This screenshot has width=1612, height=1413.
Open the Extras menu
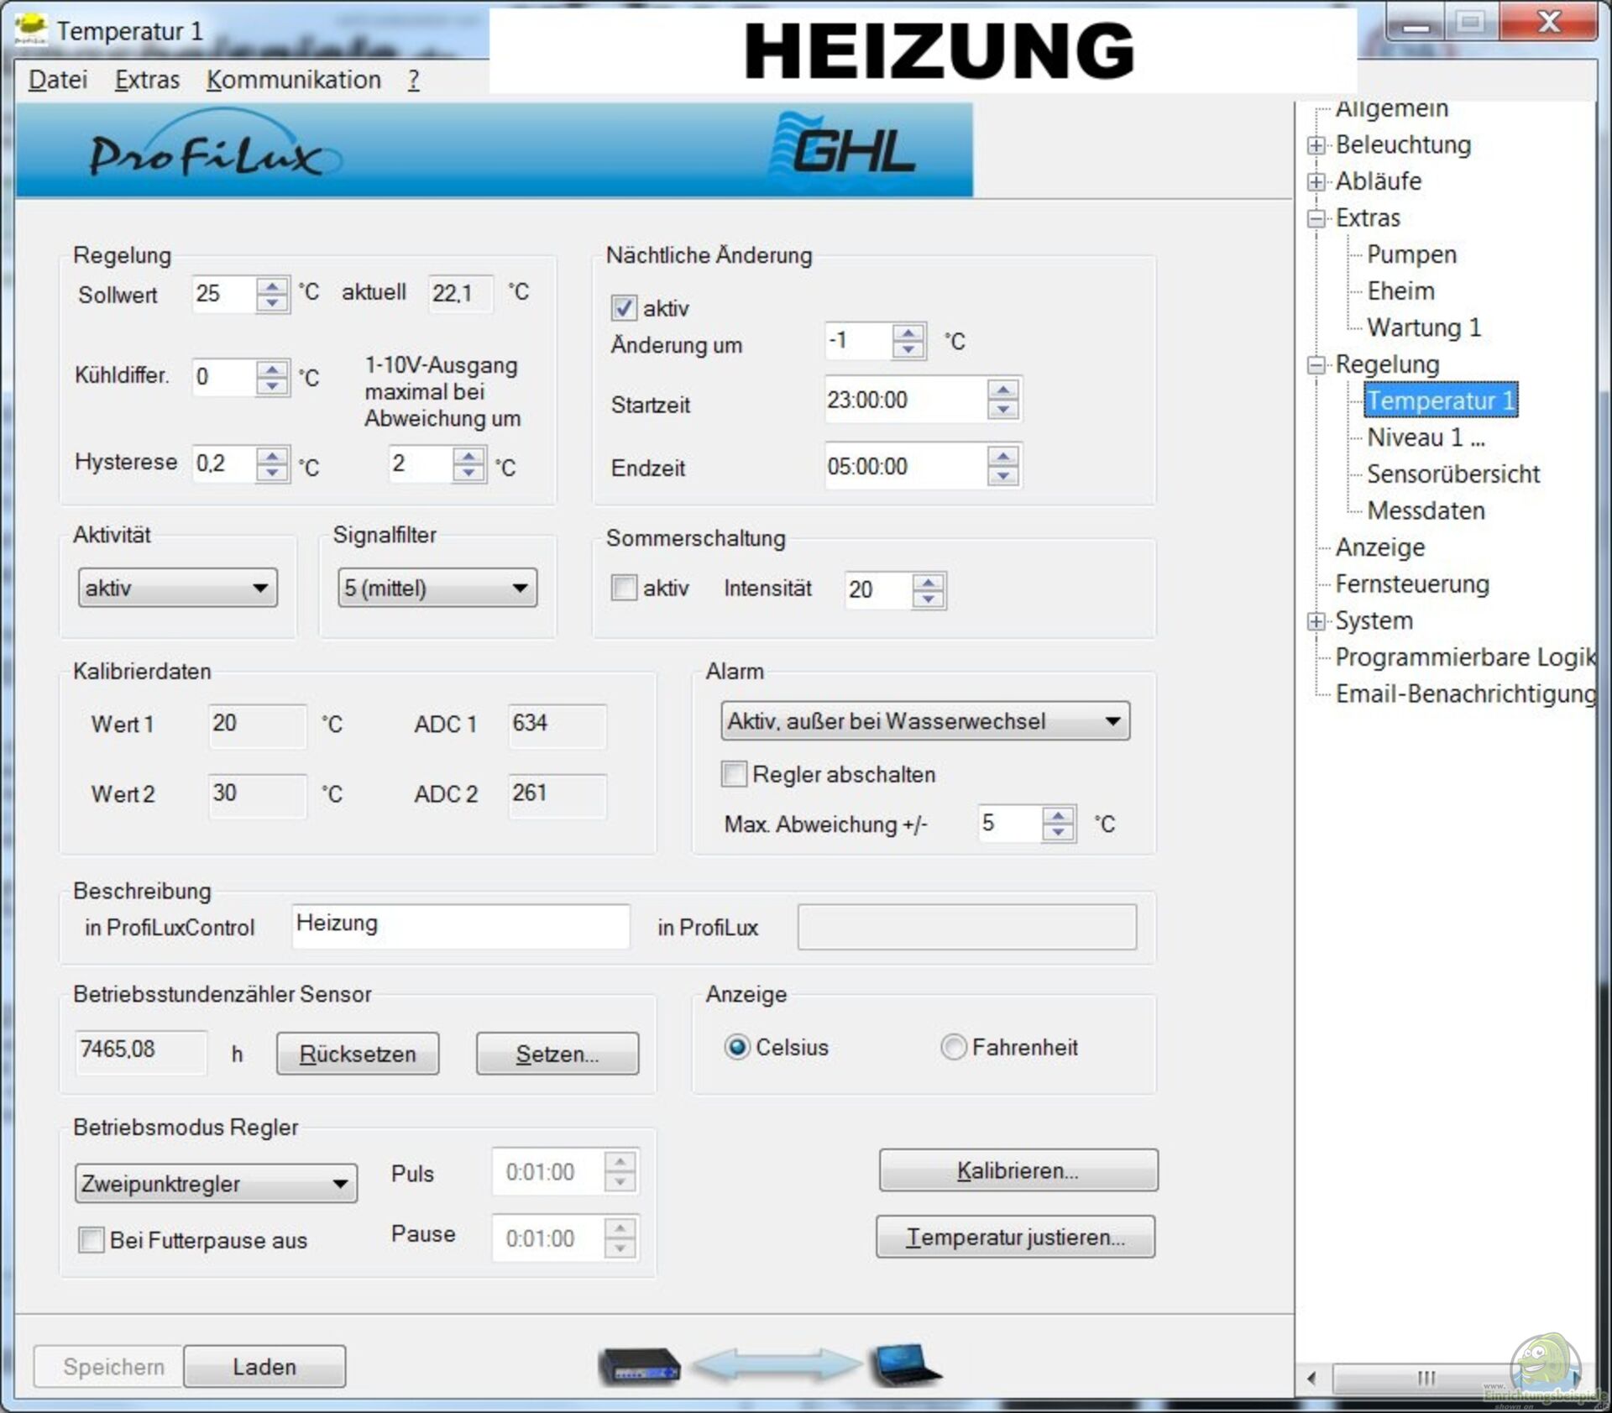click(147, 80)
